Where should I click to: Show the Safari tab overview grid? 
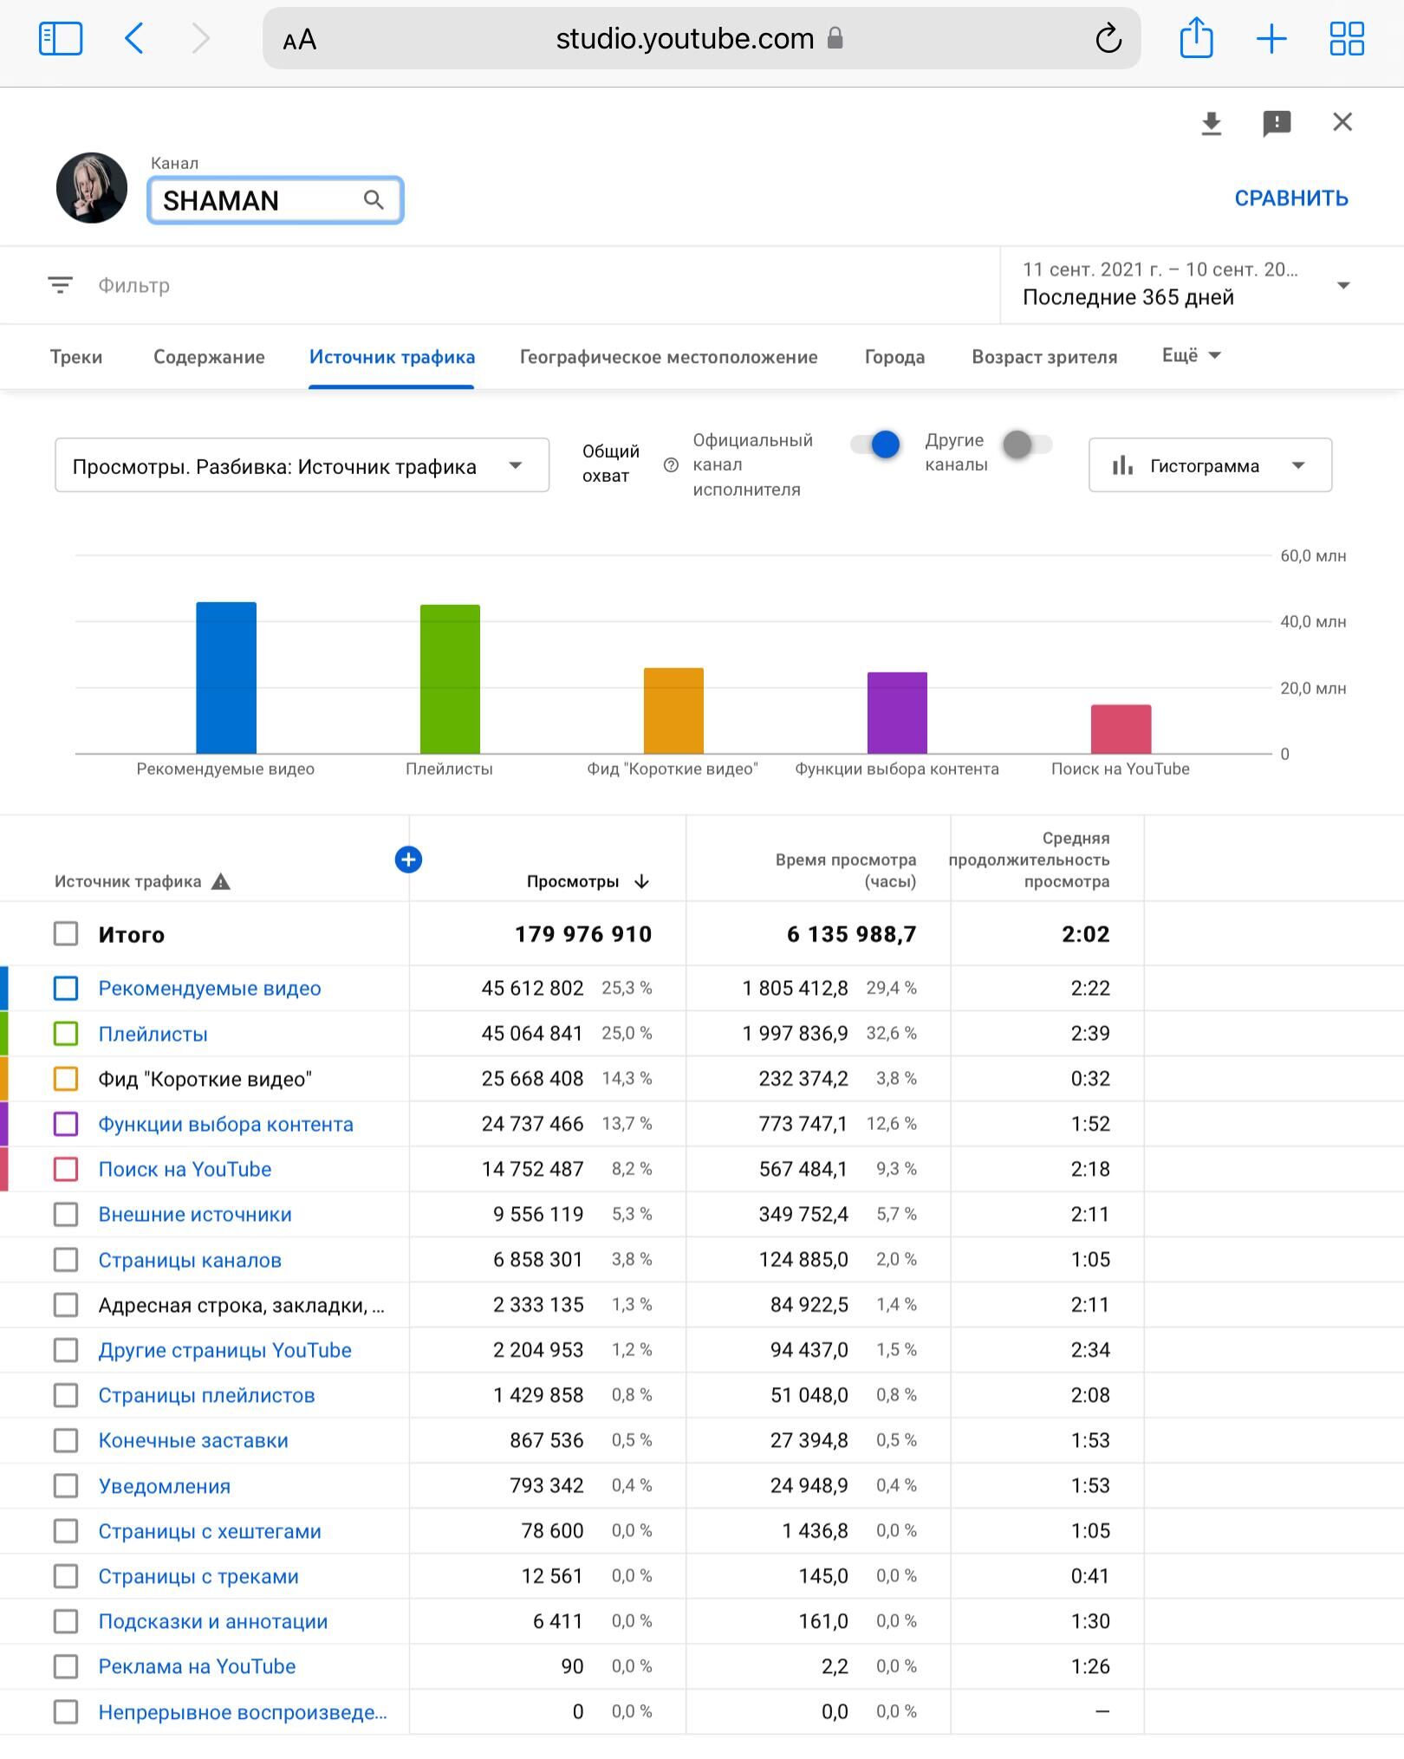1347,39
